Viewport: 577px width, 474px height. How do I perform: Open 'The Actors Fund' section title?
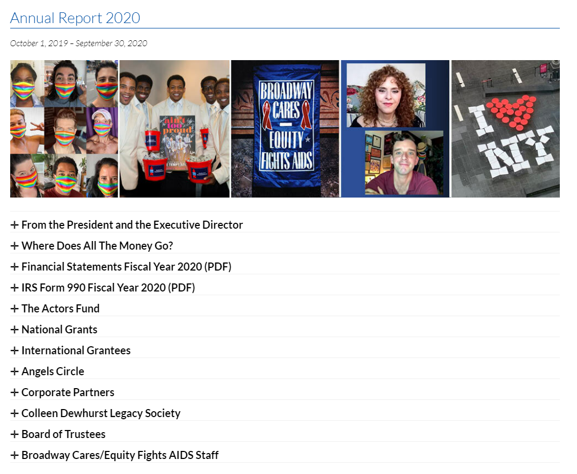(x=60, y=309)
